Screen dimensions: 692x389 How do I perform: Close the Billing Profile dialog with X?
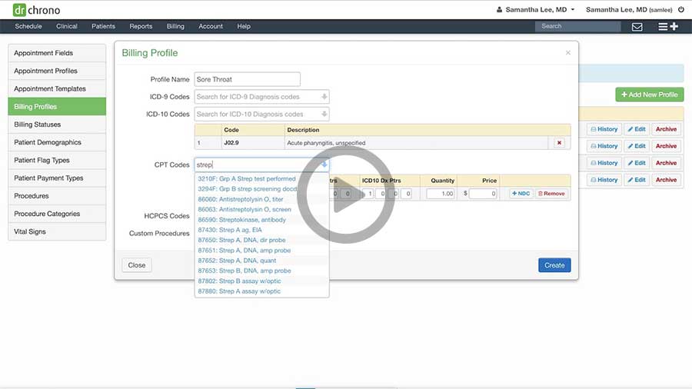pyautogui.click(x=568, y=53)
